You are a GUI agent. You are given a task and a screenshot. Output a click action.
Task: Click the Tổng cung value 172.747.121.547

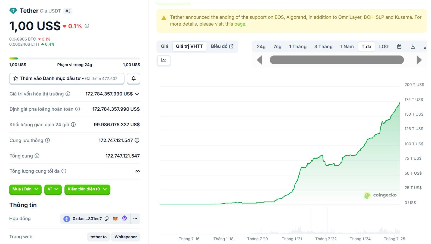123,156
